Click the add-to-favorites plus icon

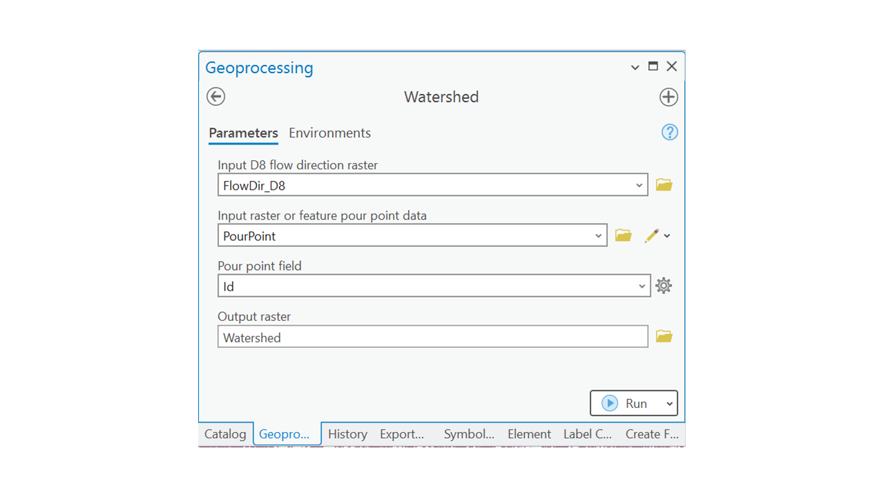[668, 97]
